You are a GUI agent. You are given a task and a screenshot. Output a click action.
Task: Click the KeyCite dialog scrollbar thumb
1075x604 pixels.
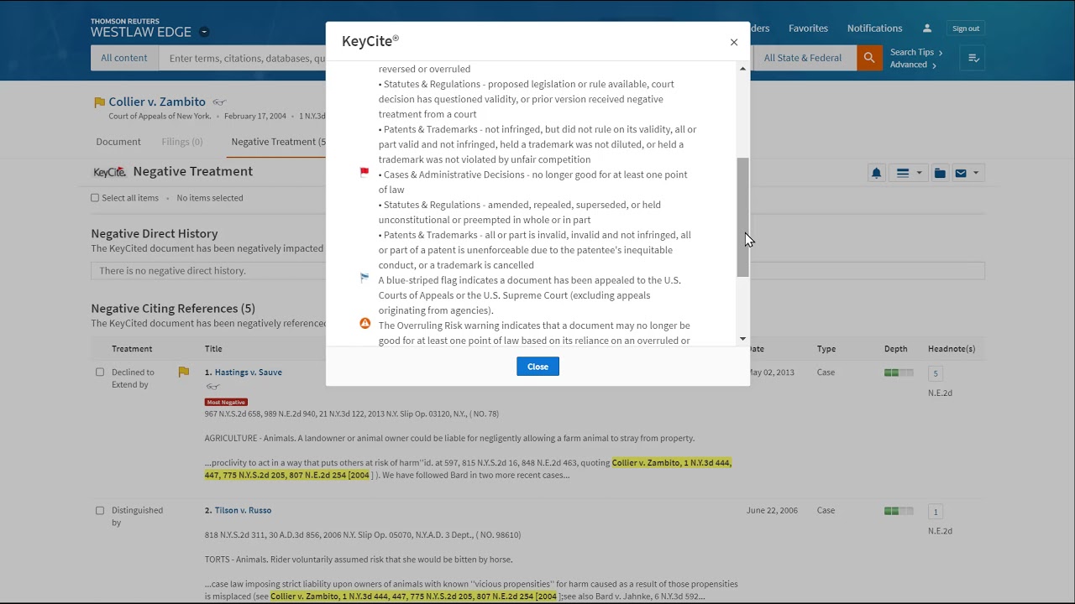742,216
